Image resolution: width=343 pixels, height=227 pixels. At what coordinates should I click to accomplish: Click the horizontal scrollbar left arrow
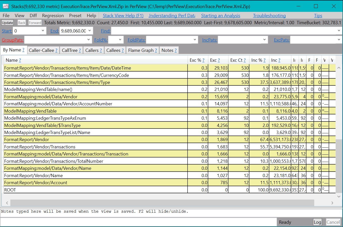pos(7,203)
